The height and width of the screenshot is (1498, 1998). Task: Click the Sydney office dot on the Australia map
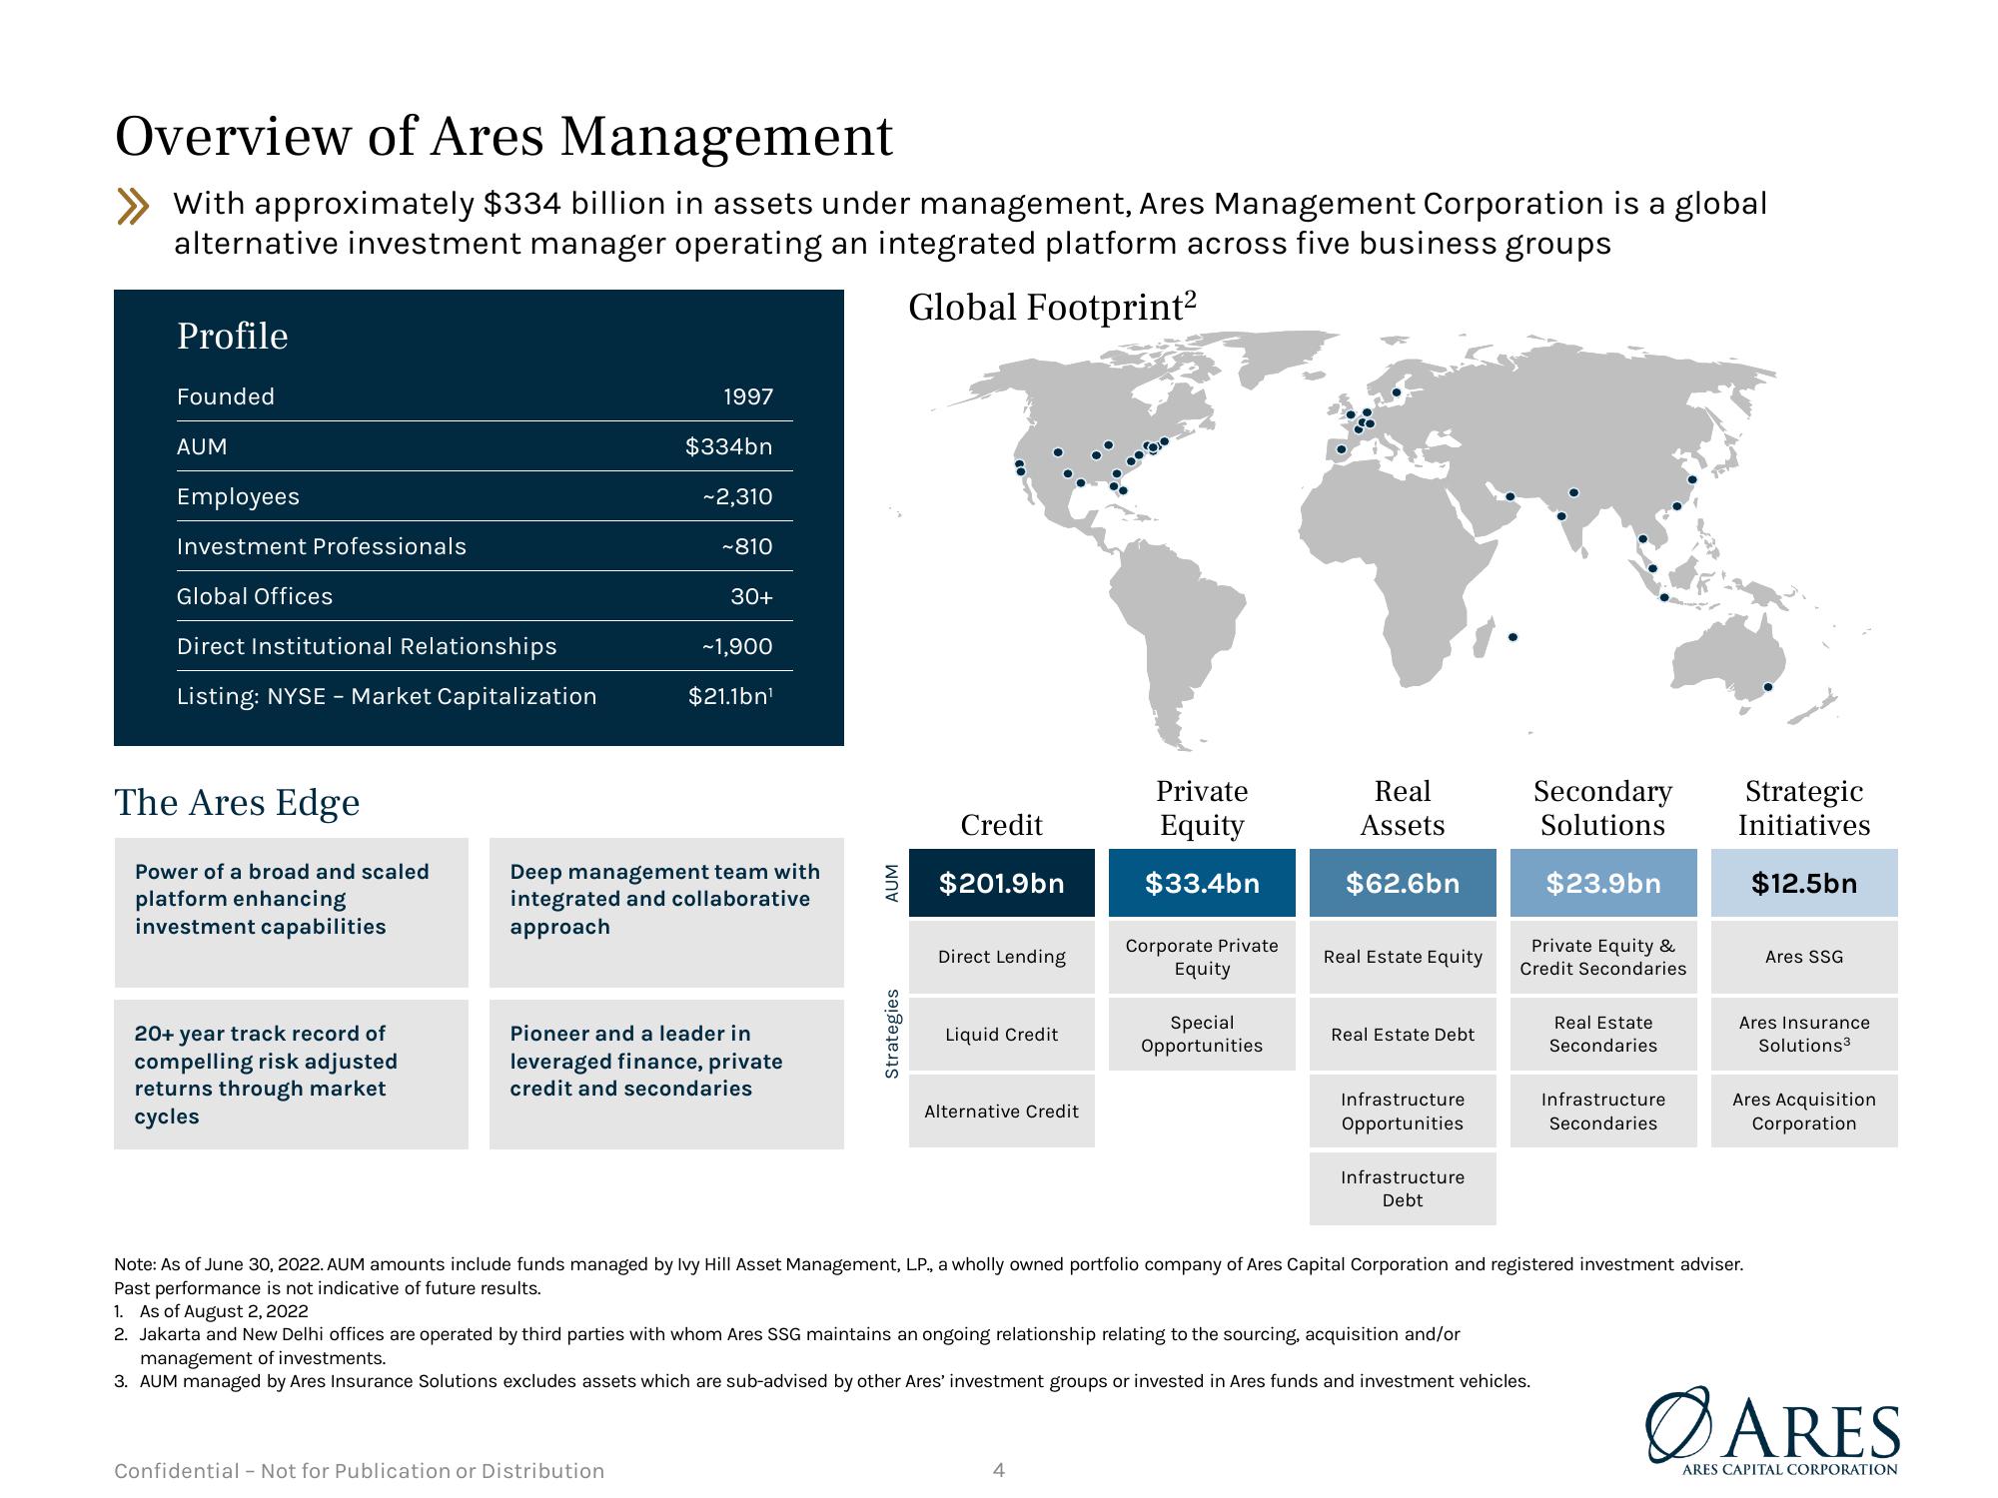point(1767,687)
